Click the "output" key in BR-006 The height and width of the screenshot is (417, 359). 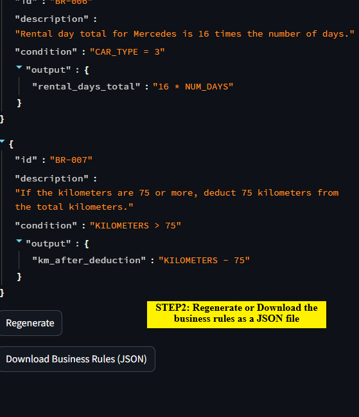48,69
